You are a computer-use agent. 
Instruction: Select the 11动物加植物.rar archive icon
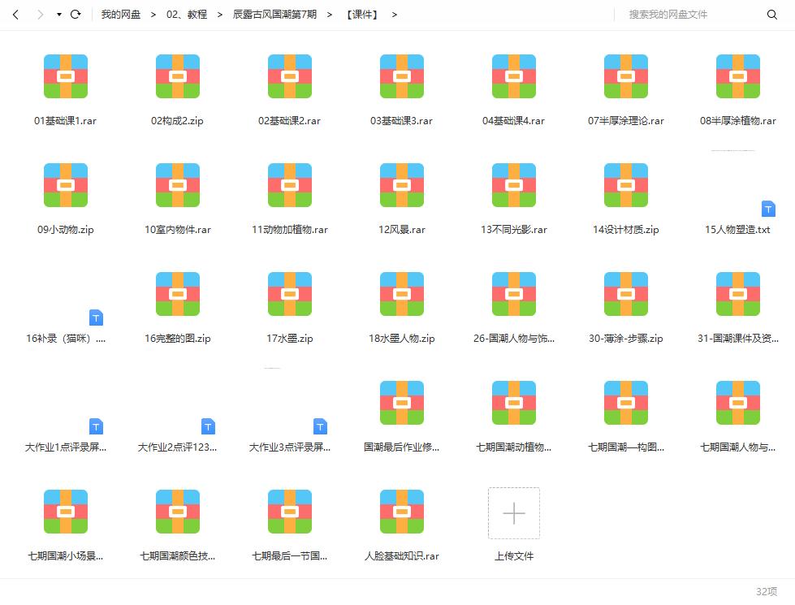point(290,185)
